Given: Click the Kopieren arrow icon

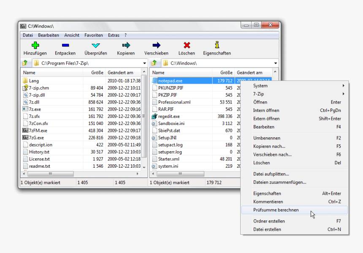Looking at the screenshot, I should tap(126, 45).
